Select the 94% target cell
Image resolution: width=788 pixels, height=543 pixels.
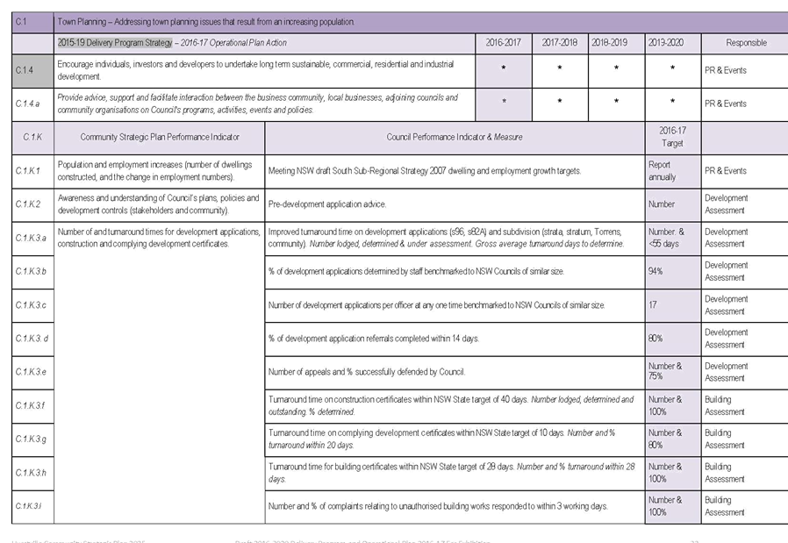672,272
